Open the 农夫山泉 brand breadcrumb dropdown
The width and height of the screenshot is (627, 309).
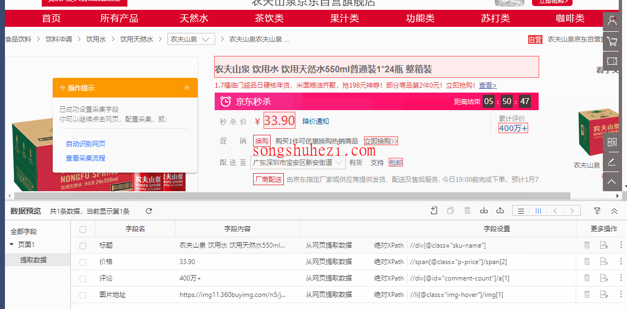pyautogui.click(x=191, y=39)
